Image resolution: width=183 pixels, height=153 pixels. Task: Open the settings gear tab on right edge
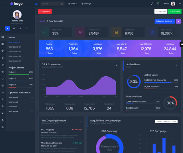[x=181, y=44]
